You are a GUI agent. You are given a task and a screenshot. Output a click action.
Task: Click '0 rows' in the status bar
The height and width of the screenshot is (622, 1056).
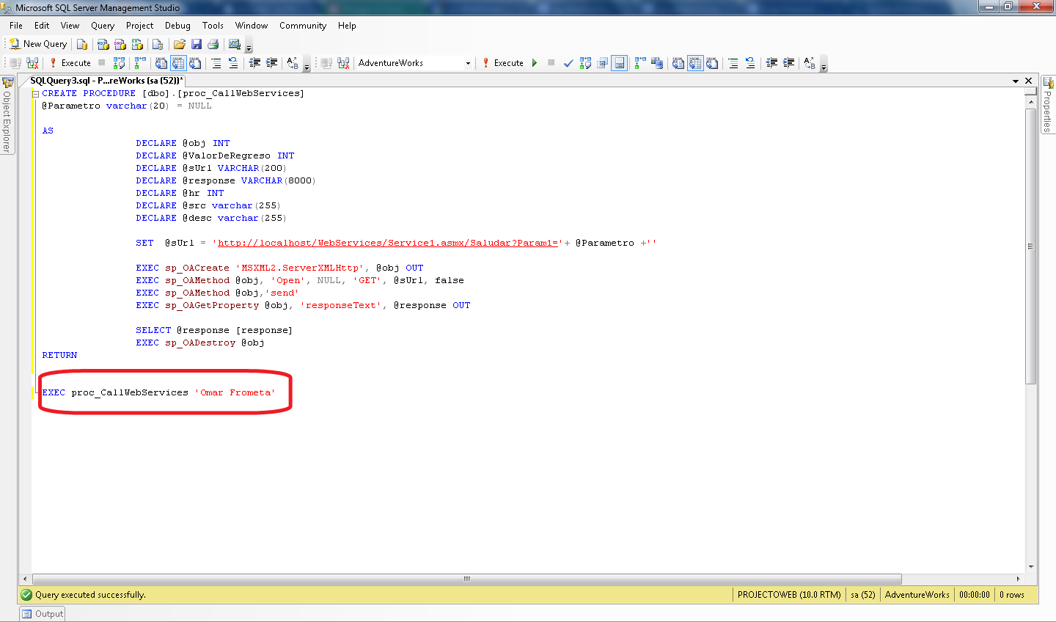click(x=1012, y=595)
